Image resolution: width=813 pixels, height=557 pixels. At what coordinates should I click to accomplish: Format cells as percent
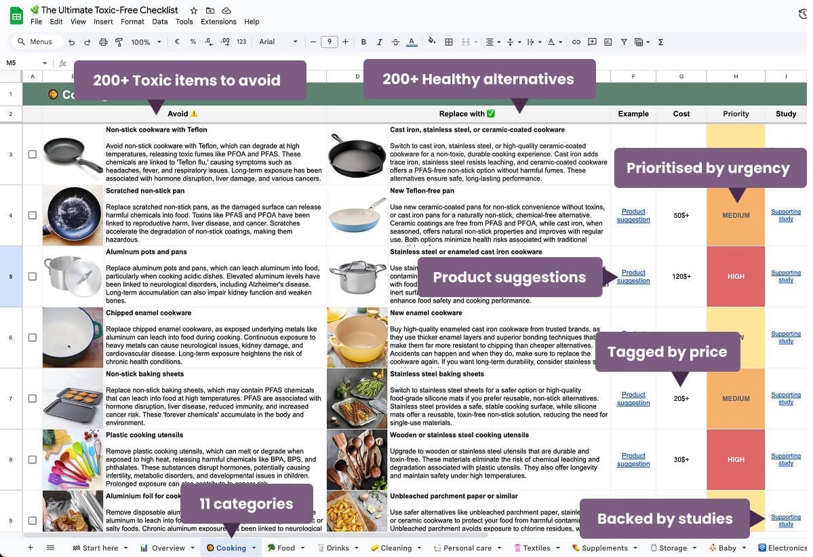click(193, 41)
